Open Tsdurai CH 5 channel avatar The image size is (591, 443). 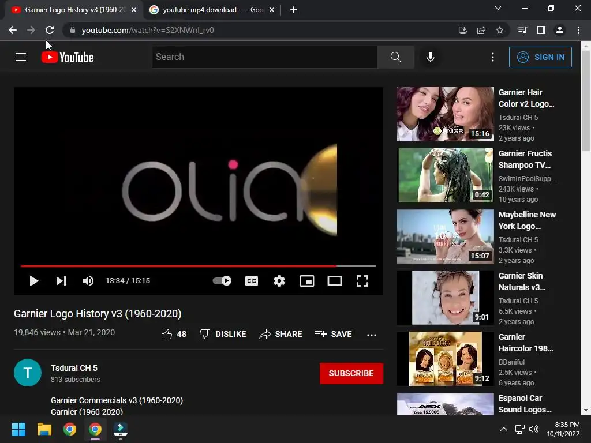(28, 373)
